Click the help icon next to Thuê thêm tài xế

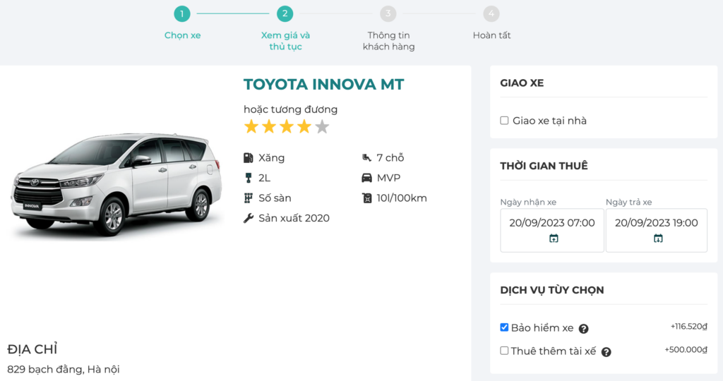(606, 351)
